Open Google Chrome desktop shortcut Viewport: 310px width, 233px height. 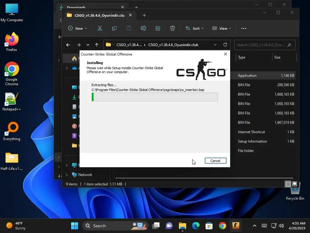click(x=12, y=74)
